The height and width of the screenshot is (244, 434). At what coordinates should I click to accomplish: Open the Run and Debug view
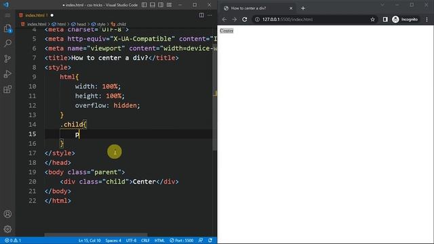7,74
